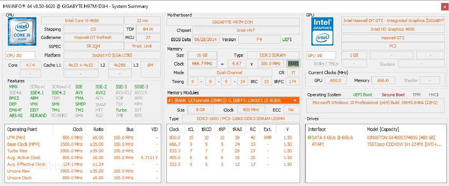Click the MCU 27 value
This screenshot has height=186, width=449.
(x=148, y=38)
